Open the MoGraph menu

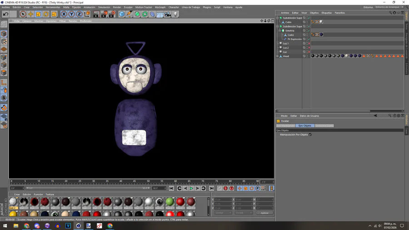coord(160,7)
